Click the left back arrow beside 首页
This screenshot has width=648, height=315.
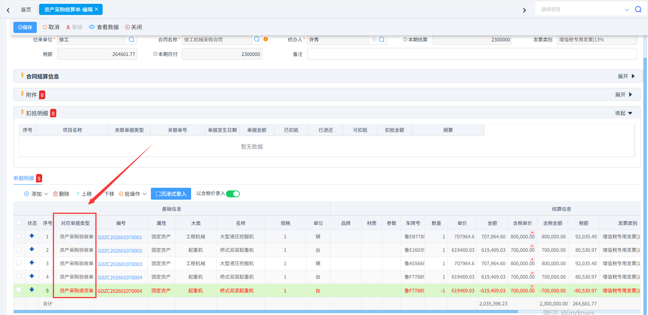coord(8,10)
